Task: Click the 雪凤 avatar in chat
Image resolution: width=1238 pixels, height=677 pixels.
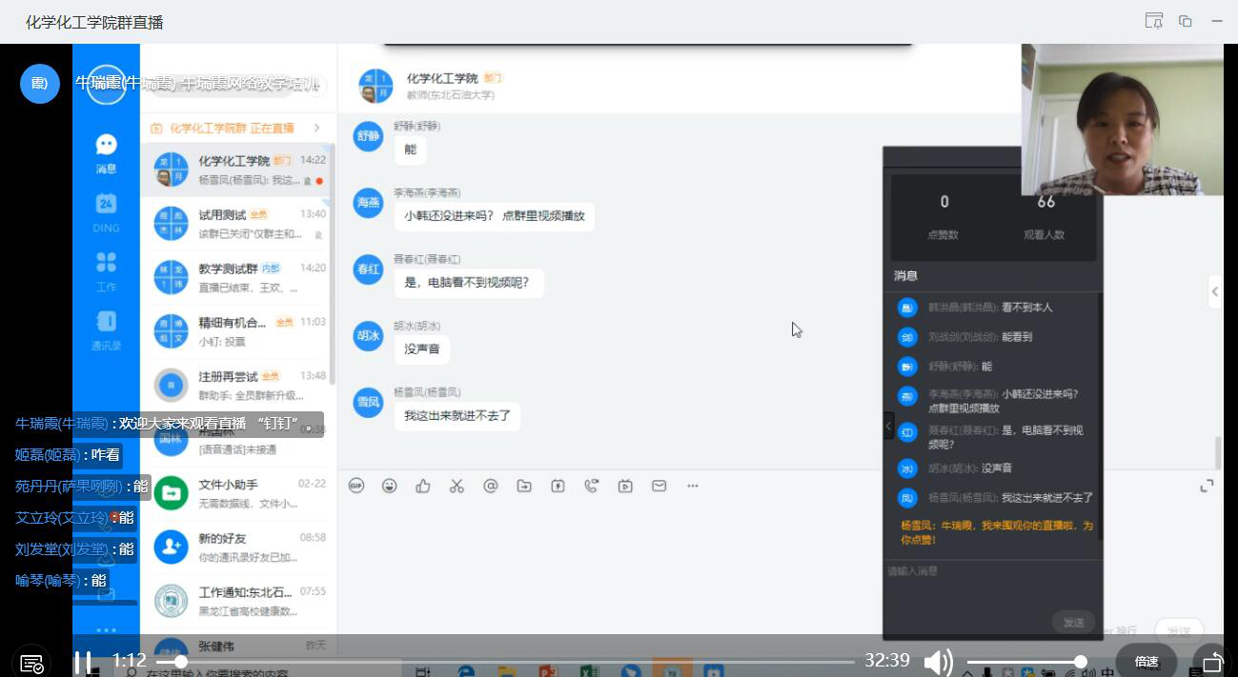Action: click(368, 402)
